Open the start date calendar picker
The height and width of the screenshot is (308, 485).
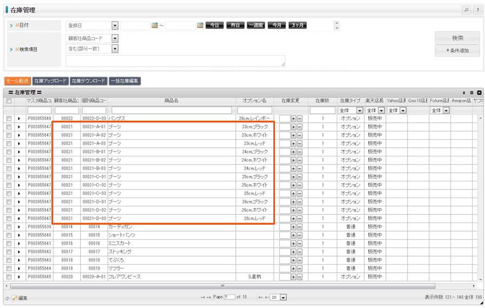tap(154, 25)
